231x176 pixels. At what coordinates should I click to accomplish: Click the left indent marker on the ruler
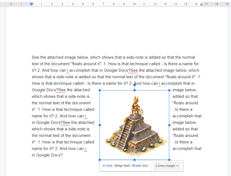point(32,5)
